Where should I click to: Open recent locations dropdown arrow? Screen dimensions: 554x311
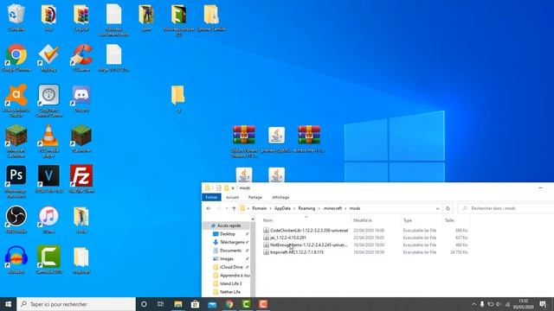[227, 208]
